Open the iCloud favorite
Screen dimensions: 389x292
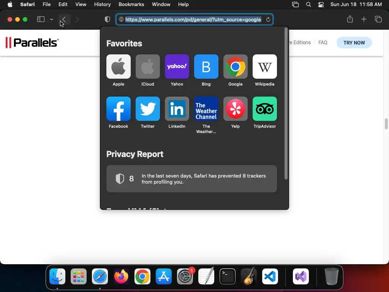click(x=148, y=67)
